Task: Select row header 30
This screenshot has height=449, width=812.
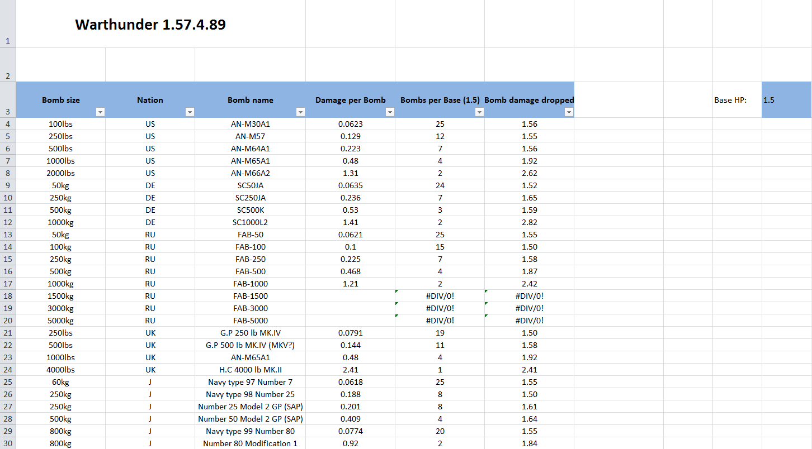Action: point(8,443)
